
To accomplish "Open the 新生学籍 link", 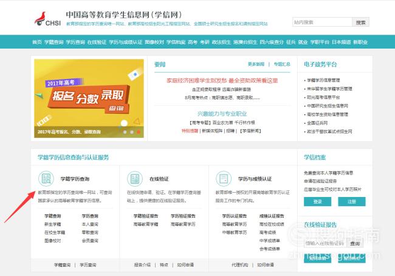I will [x=53, y=224].
